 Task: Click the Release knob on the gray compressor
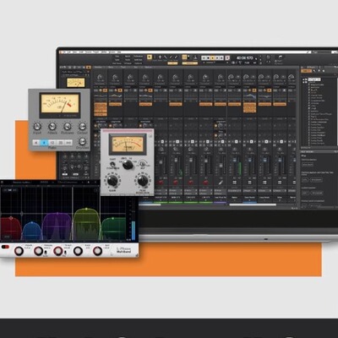(67, 127)
